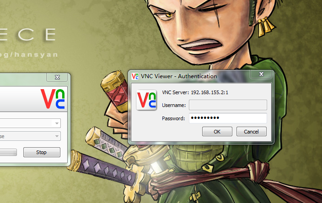Stop the connection in the left window
The height and width of the screenshot is (203, 322).
tap(42, 152)
